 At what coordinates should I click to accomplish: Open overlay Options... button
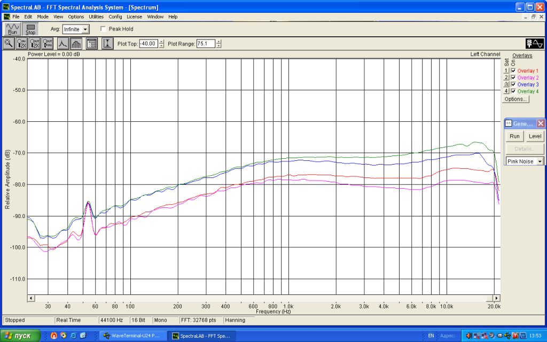(515, 99)
